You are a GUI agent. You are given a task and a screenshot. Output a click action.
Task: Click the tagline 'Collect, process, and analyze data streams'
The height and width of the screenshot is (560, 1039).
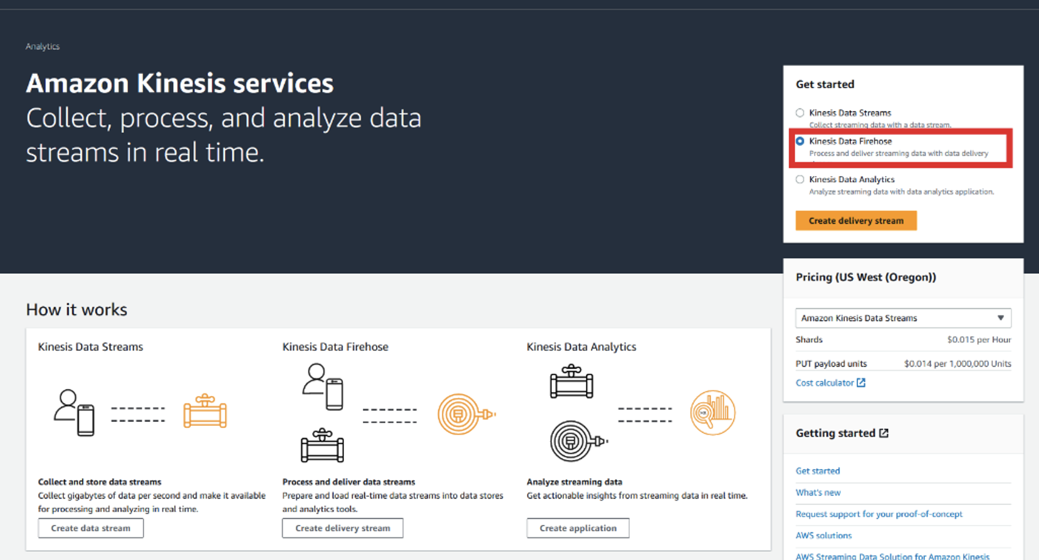[224, 135]
